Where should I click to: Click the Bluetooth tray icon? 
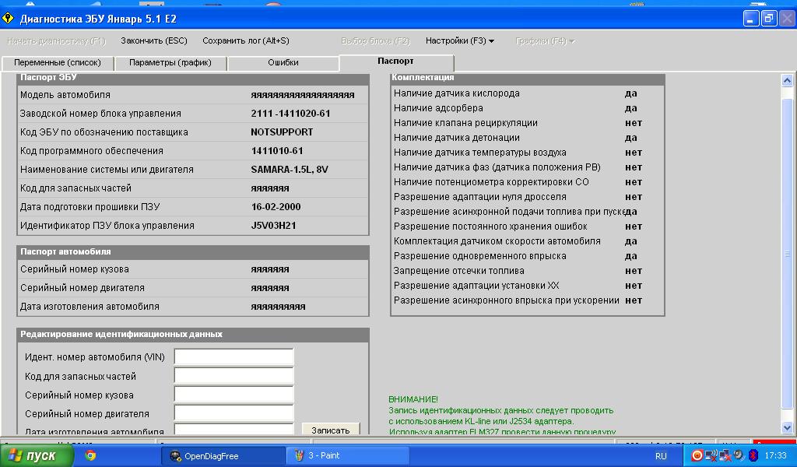tap(753, 455)
